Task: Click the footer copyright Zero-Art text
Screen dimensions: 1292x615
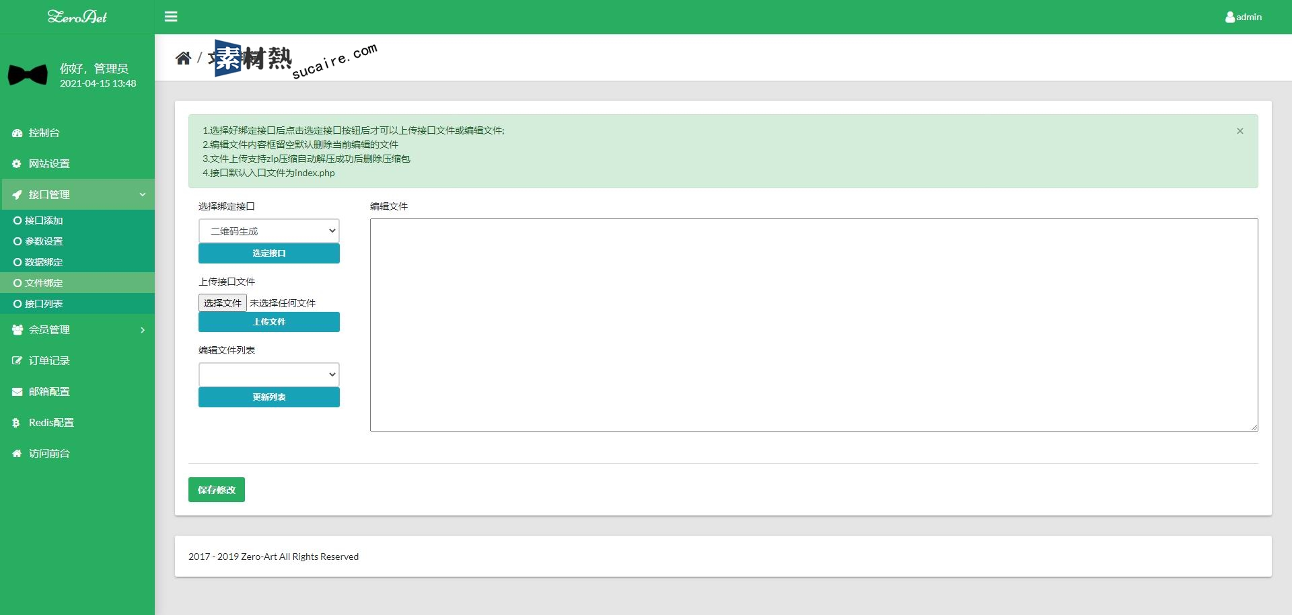Action: pos(273,557)
